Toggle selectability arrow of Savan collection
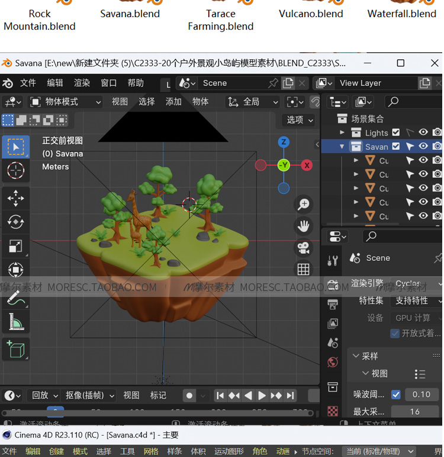The width and height of the screenshot is (444, 457). 410,146
